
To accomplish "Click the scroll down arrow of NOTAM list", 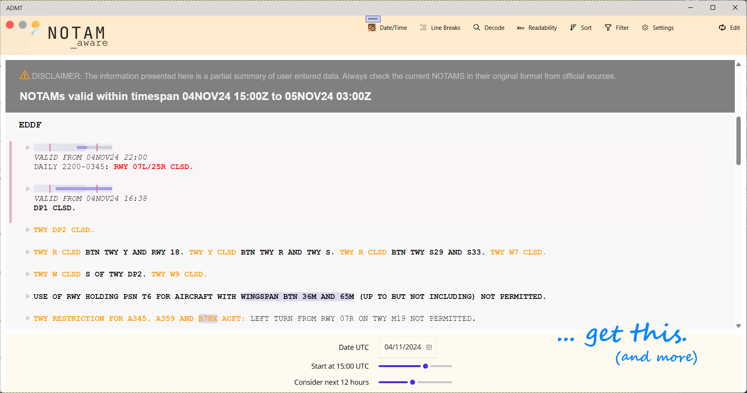I will [x=738, y=326].
